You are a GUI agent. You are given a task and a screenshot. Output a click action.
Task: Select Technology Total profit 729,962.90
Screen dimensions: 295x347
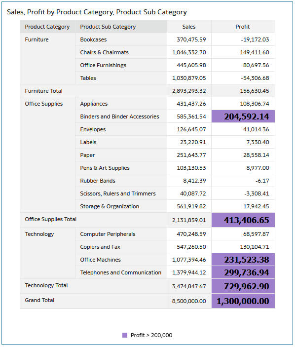pyautogui.click(x=243, y=286)
